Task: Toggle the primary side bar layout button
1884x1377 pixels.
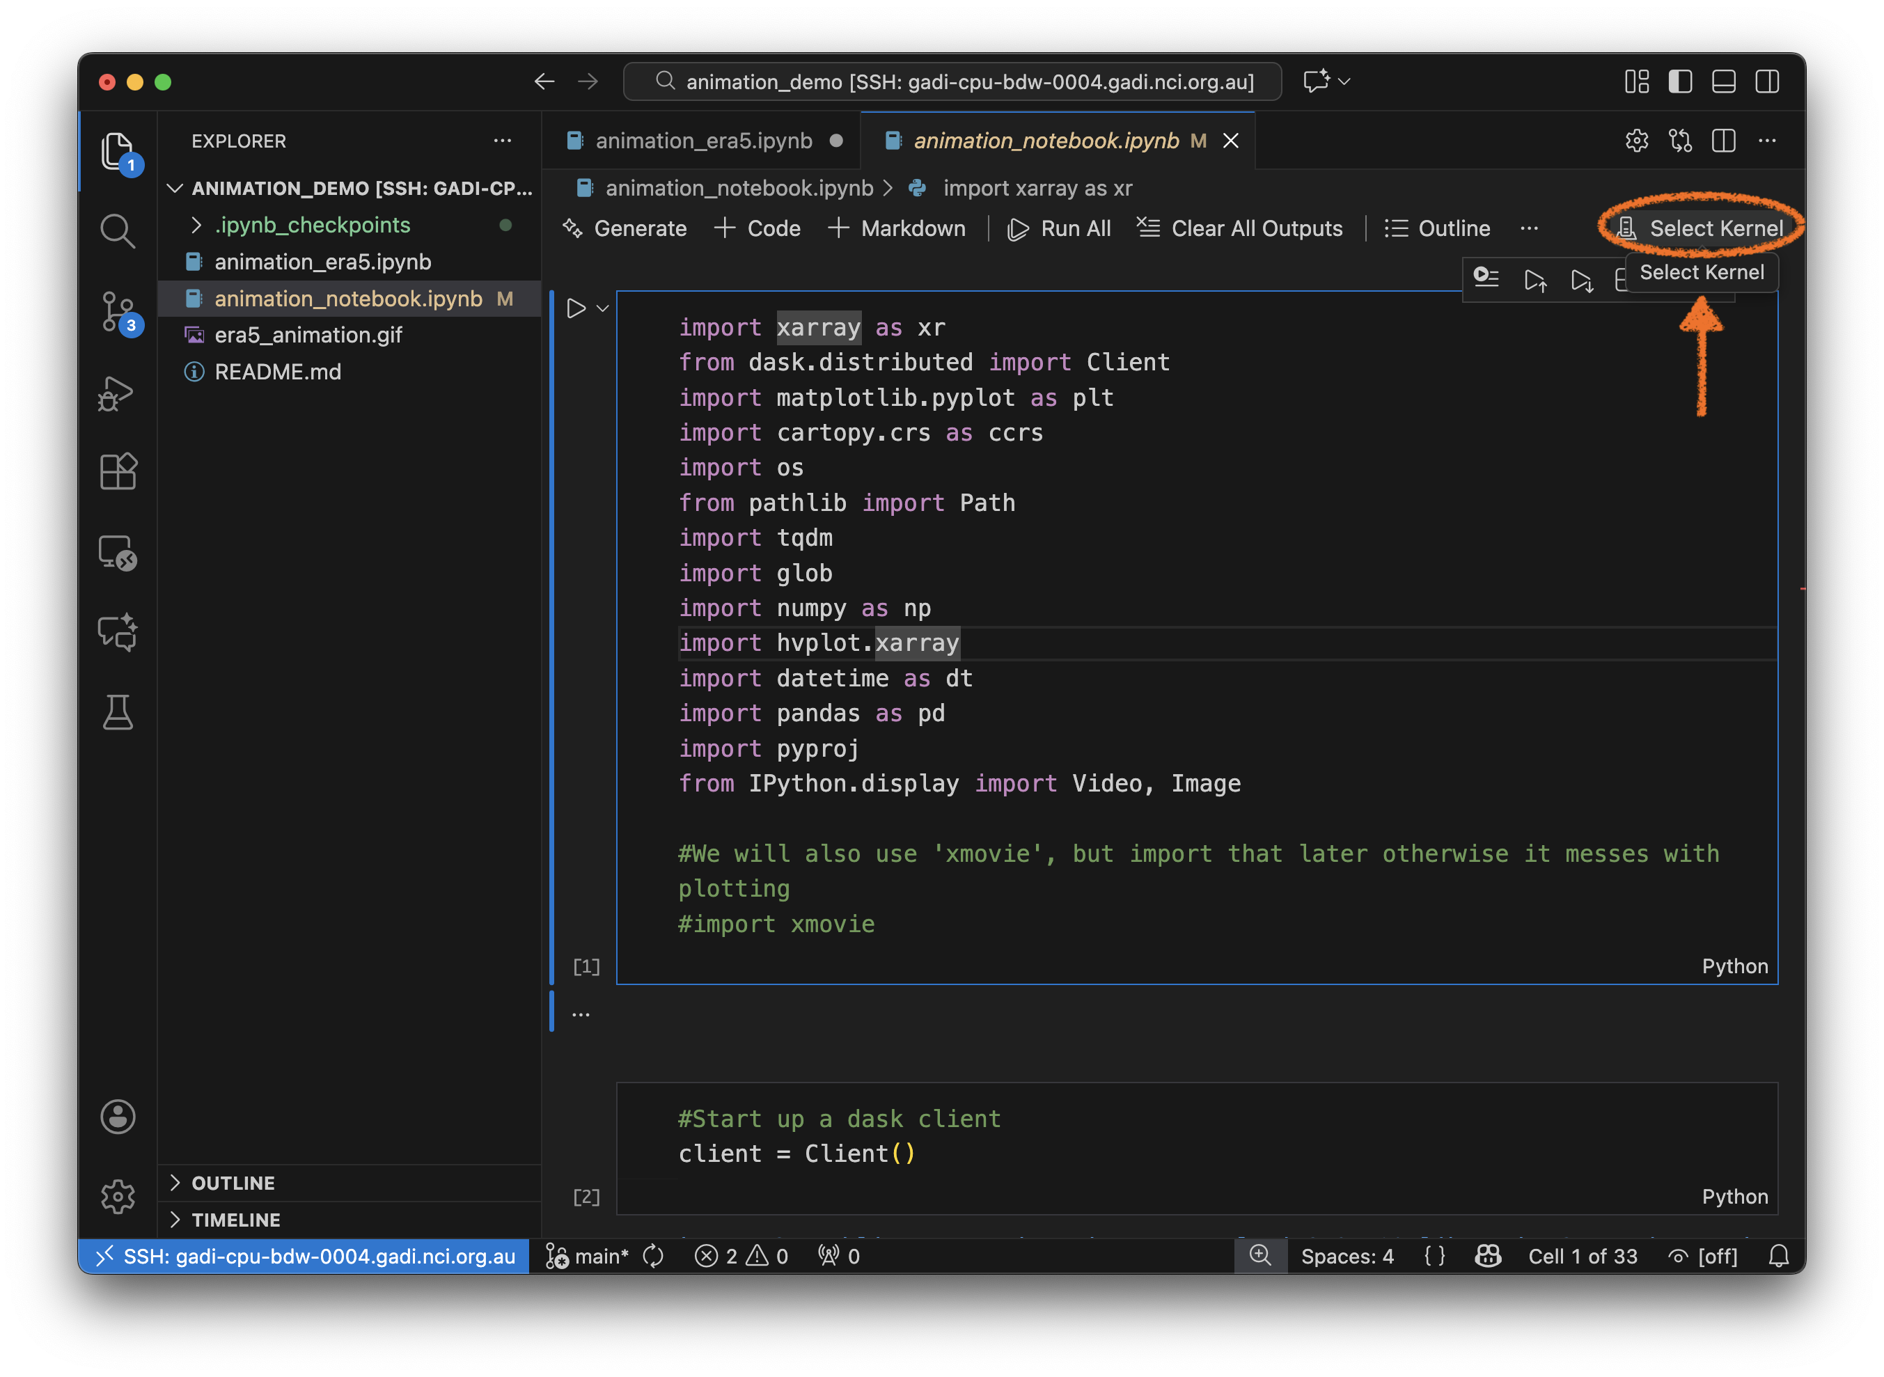Action: (x=1680, y=81)
